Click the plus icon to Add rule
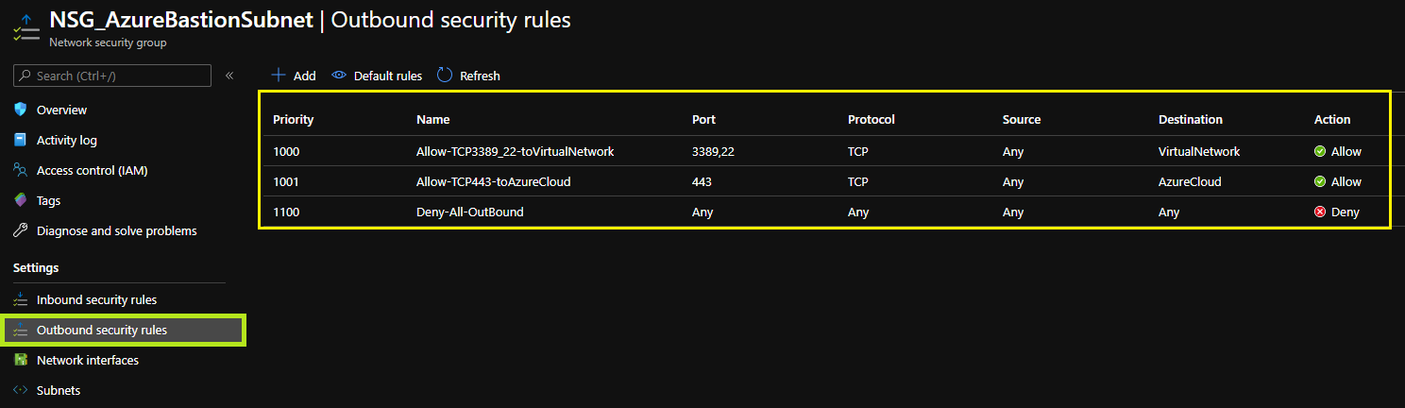 [279, 76]
